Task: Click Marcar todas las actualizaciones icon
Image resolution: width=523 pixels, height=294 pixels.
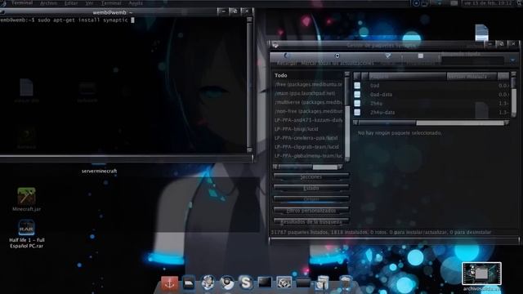Action: tap(337, 56)
